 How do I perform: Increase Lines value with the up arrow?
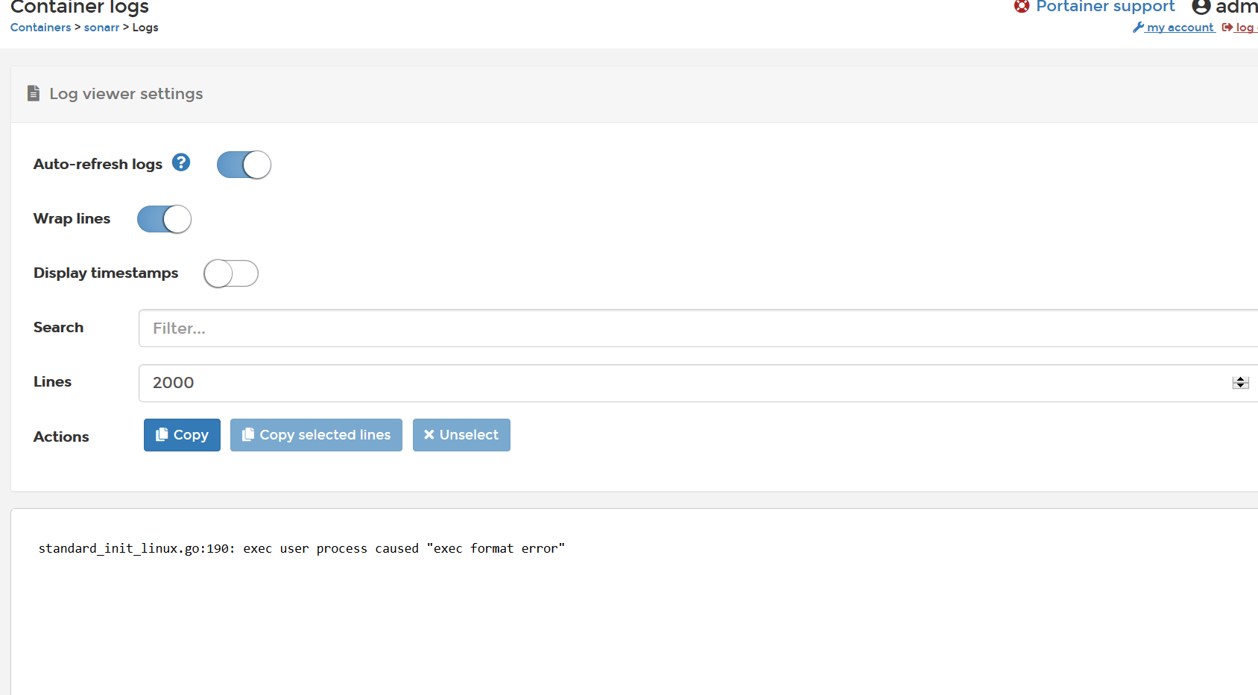pyautogui.click(x=1240, y=379)
